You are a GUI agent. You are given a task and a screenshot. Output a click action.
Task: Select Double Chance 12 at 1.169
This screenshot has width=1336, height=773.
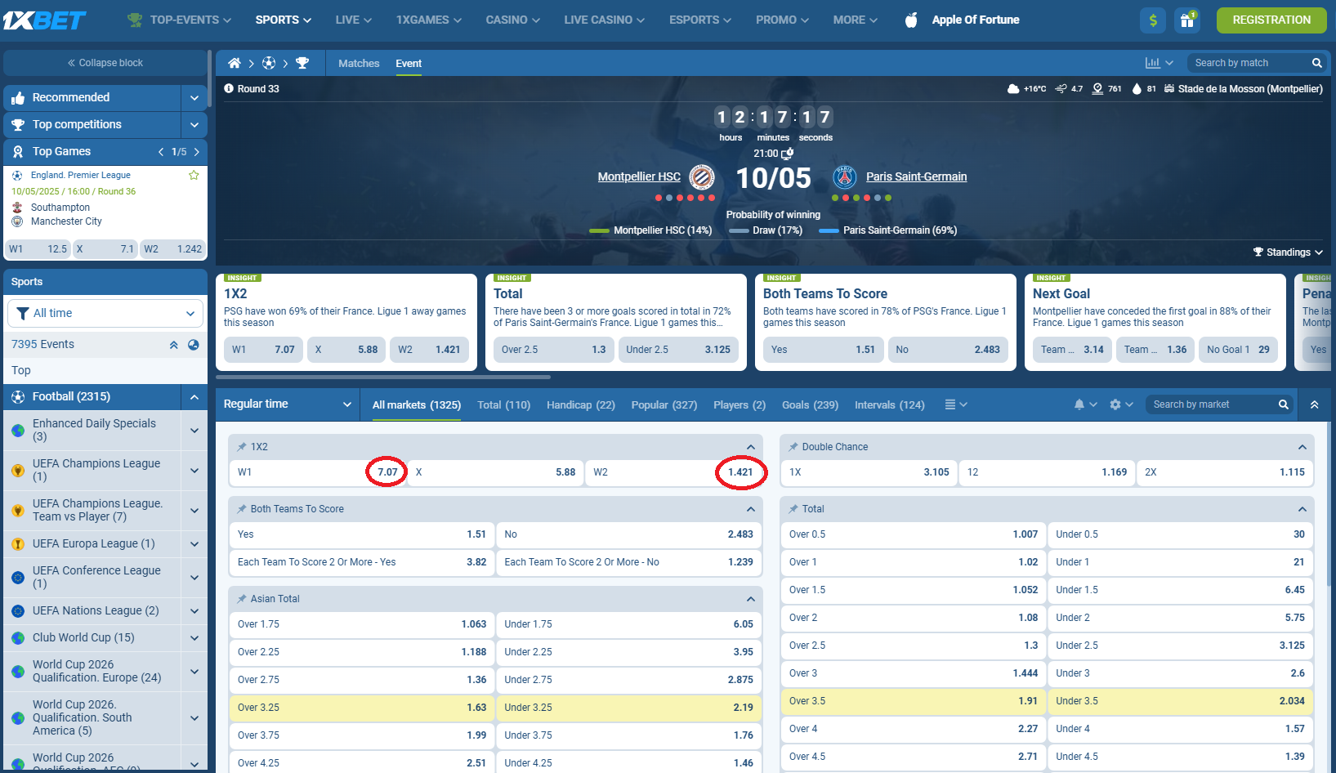[x=1047, y=472]
